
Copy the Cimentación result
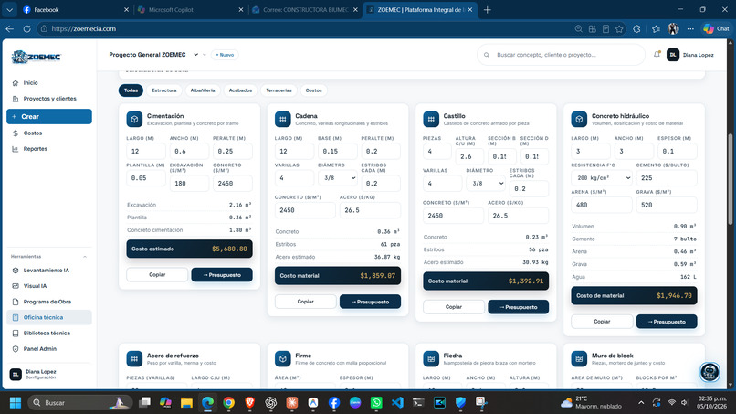pyautogui.click(x=157, y=275)
